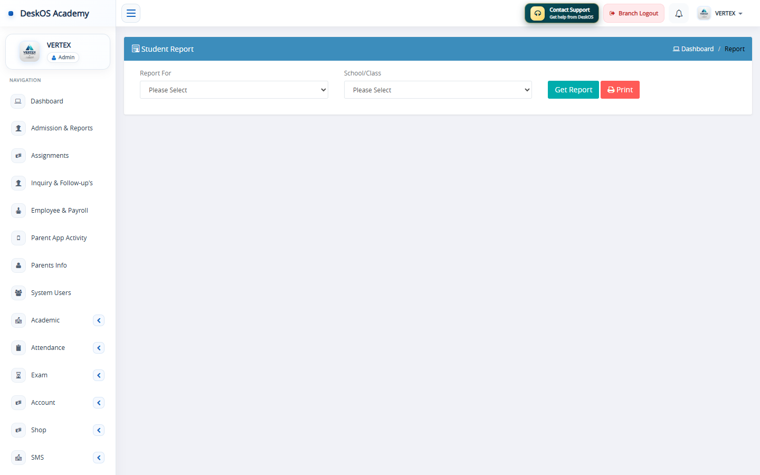
Task: Go to Parents Info page
Action: click(x=49, y=265)
